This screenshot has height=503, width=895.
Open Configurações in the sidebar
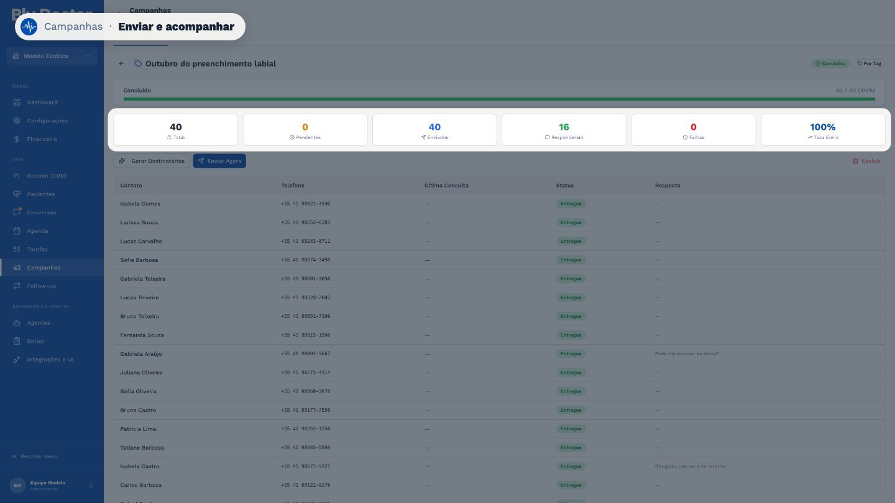[52, 120]
